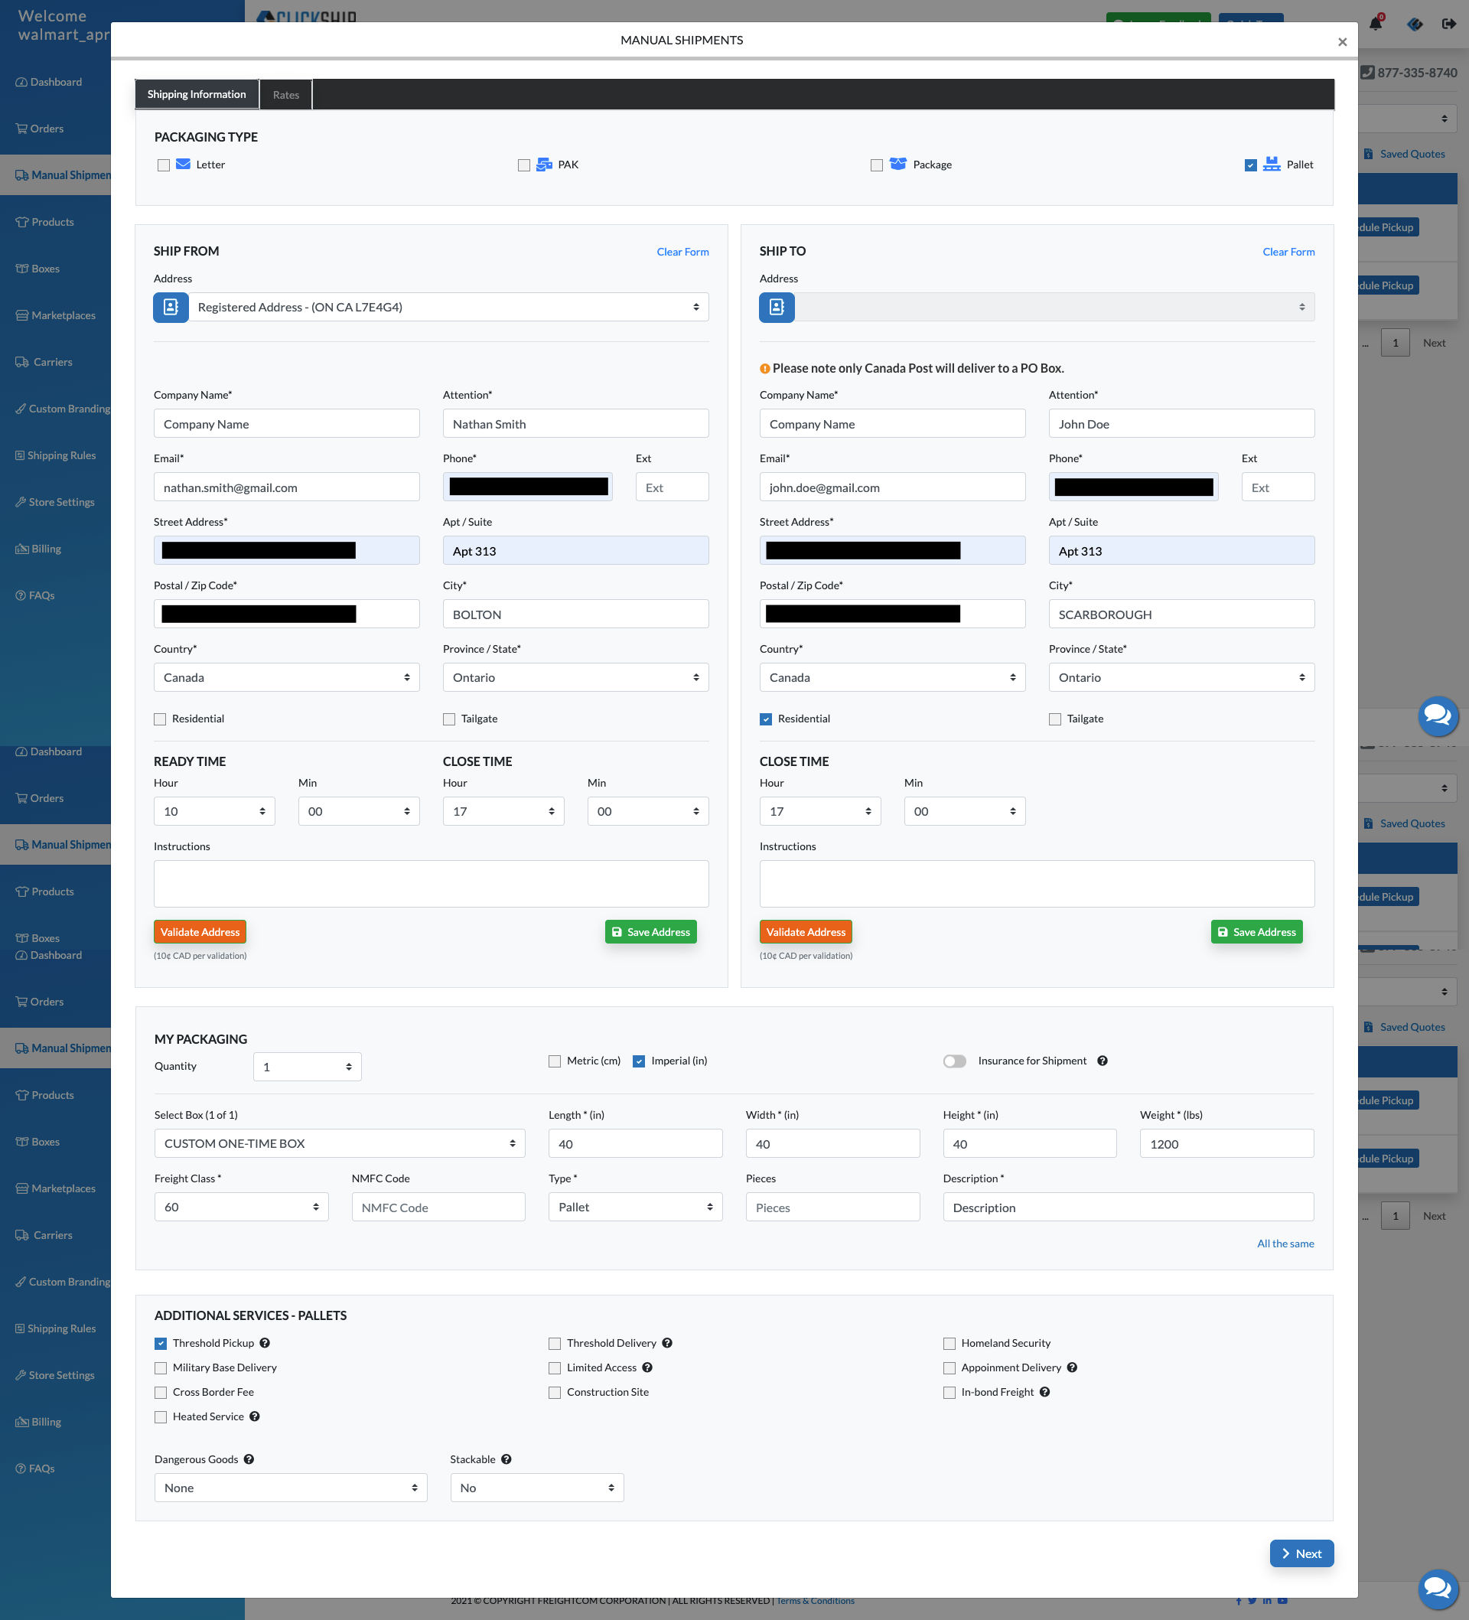This screenshot has width=1469, height=1620.
Task: Click Dangerous Goods help icon
Action: tap(249, 1459)
